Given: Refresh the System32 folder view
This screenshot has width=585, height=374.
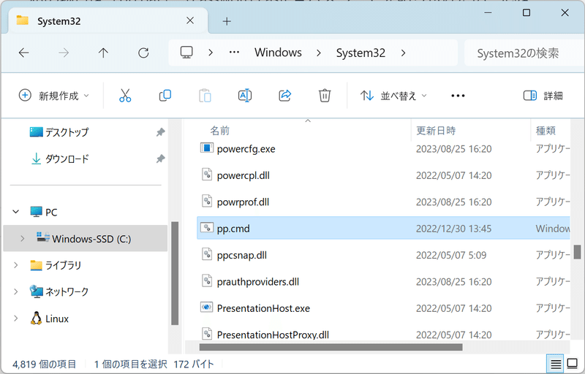Looking at the screenshot, I should 143,53.
